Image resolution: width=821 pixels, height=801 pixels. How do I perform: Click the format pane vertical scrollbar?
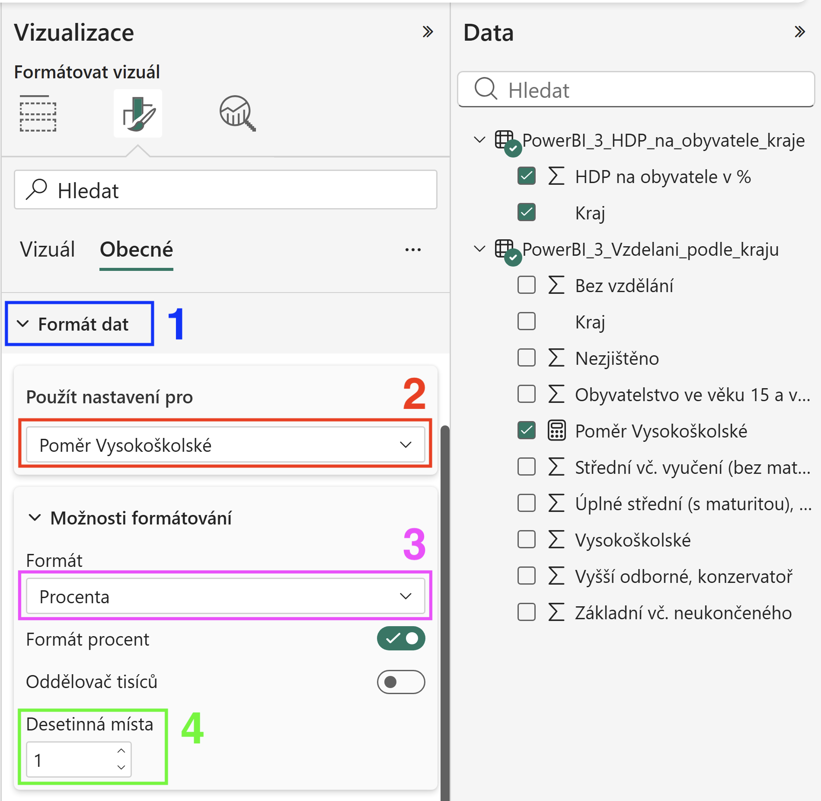click(x=445, y=612)
